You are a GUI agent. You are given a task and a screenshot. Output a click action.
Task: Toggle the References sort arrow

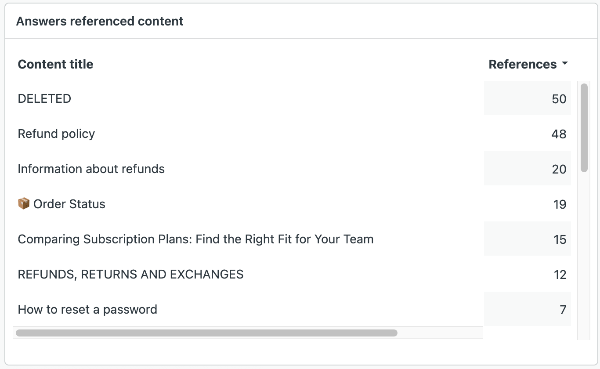(x=565, y=64)
